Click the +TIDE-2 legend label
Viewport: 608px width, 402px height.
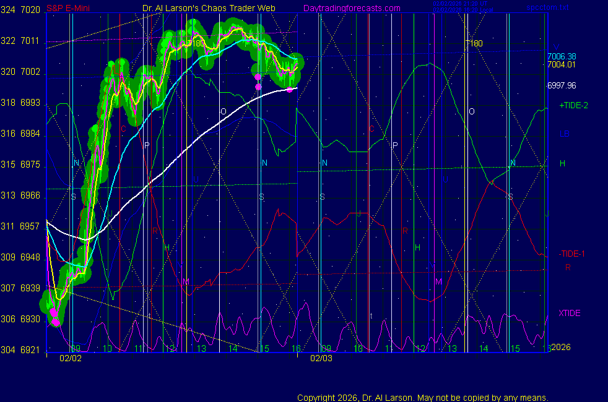coord(573,106)
